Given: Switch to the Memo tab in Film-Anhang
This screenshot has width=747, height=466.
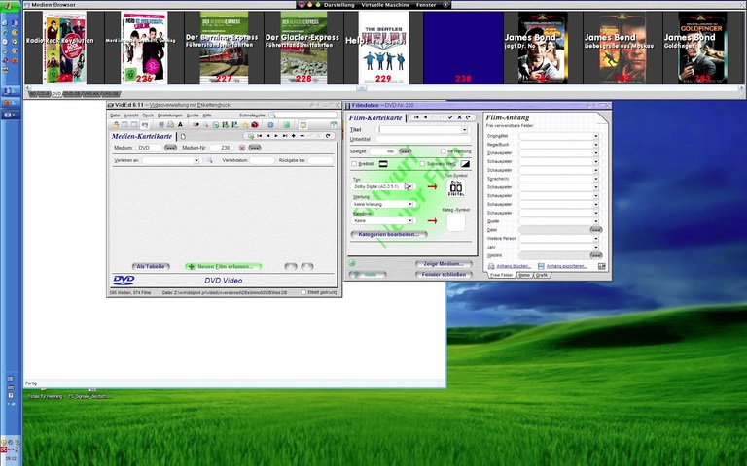Looking at the screenshot, I should 524,276.
